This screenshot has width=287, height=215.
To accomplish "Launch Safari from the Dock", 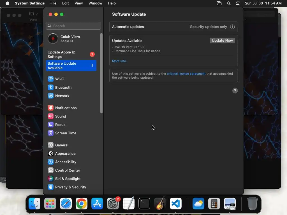I will 66,204.
